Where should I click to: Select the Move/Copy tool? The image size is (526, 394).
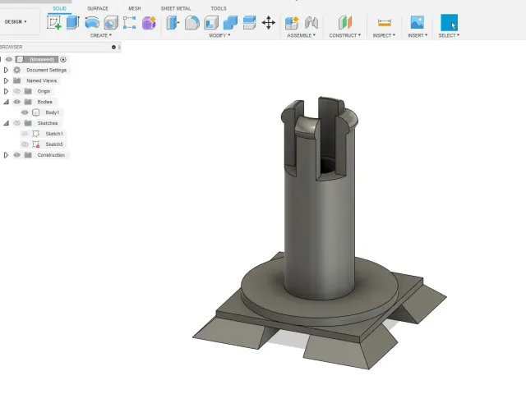[269, 23]
